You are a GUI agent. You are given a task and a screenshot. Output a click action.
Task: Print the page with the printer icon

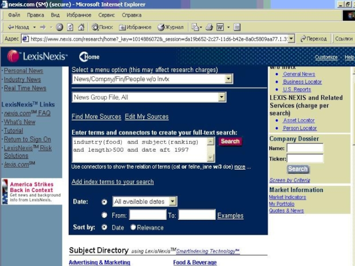pyautogui.click(x=209, y=27)
